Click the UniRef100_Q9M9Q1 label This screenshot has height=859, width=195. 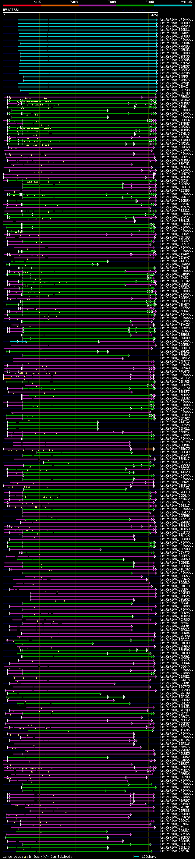point(175,83)
